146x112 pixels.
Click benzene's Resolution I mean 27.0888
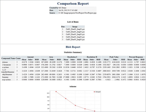[x=66, y=77]
